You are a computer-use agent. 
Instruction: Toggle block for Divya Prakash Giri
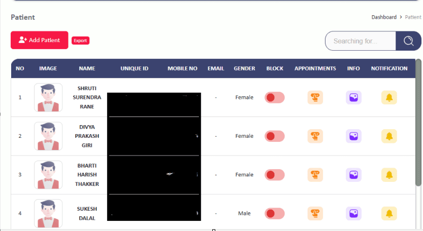tap(275, 136)
